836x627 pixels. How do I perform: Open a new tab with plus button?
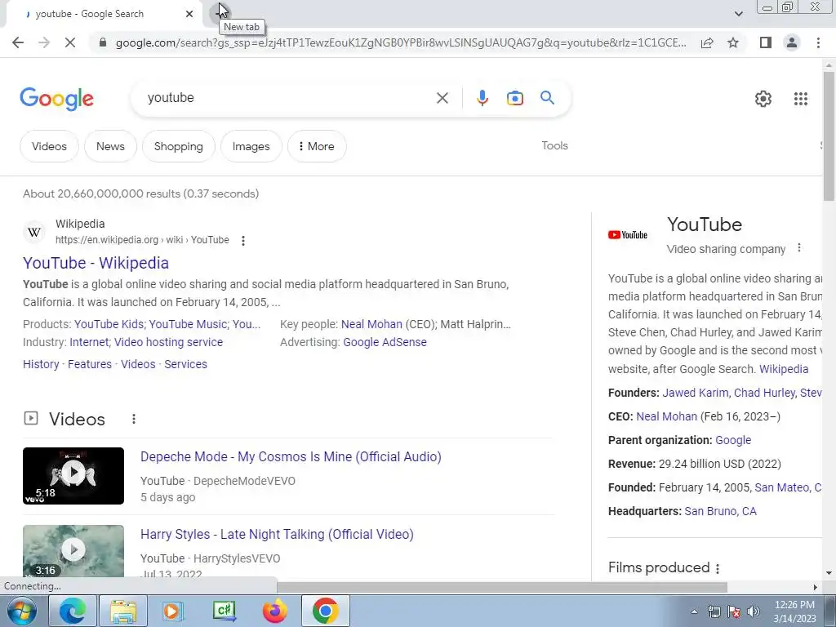(x=219, y=13)
